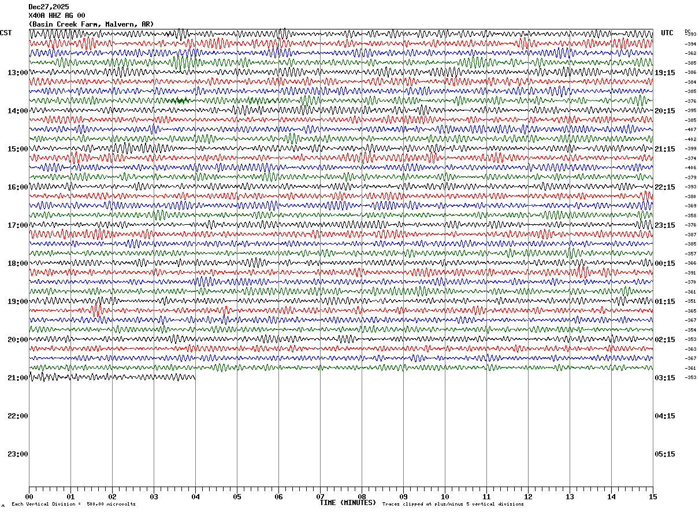Click the minute axis tick label 04
699x512 pixels.
pyautogui.click(x=195, y=496)
